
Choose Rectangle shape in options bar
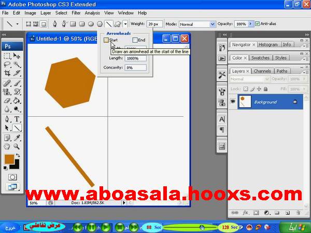[73, 24]
